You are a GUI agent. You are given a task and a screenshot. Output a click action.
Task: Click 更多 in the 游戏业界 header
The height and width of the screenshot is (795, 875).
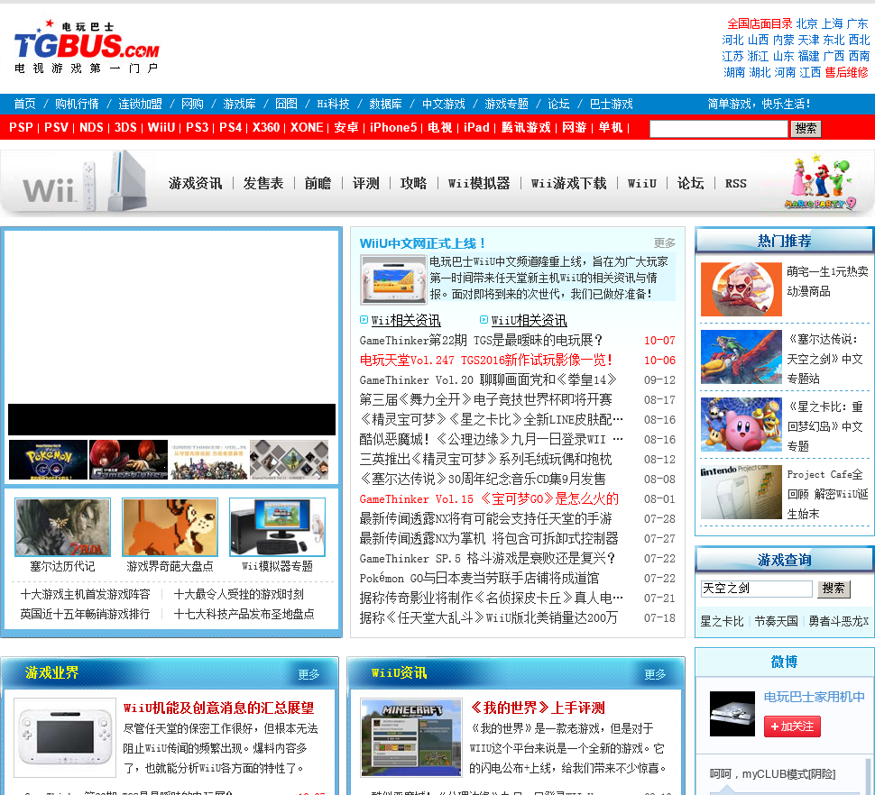(309, 674)
